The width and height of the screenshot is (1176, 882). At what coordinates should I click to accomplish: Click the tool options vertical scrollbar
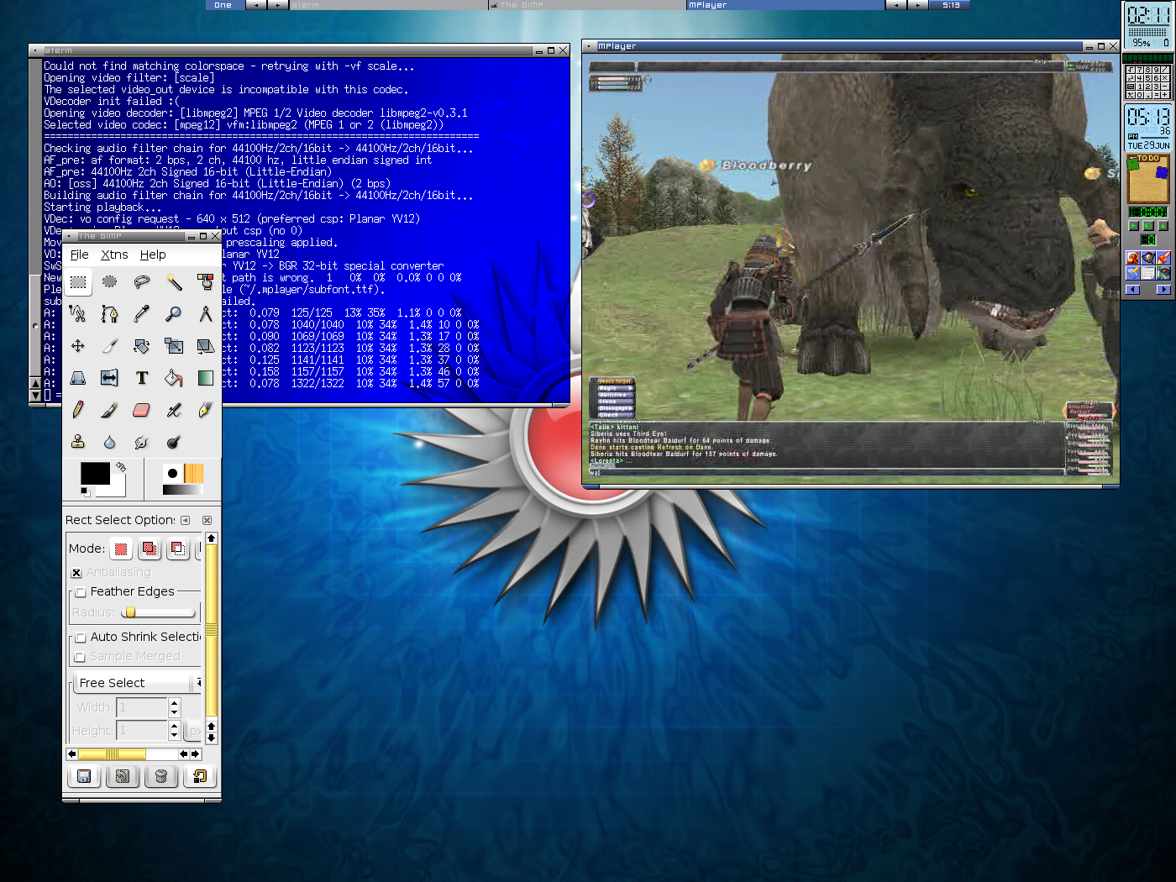click(212, 638)
